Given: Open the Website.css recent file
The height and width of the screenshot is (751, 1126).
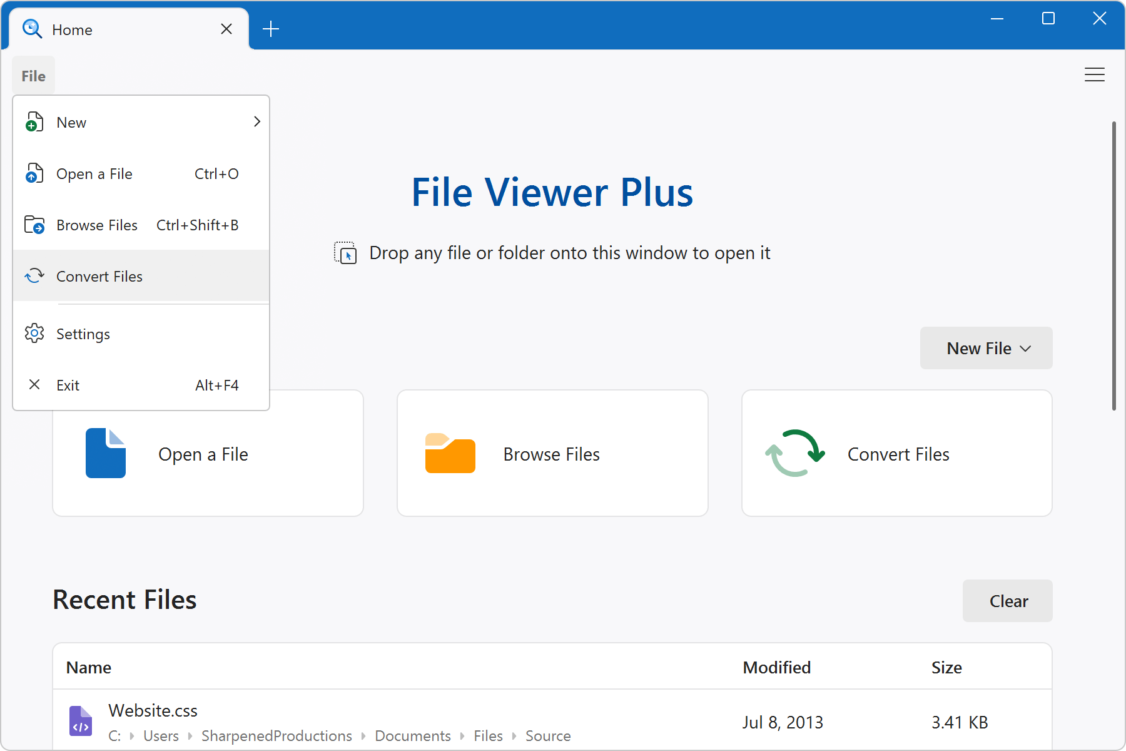Looking at the screenshot, I should (153, 710).
